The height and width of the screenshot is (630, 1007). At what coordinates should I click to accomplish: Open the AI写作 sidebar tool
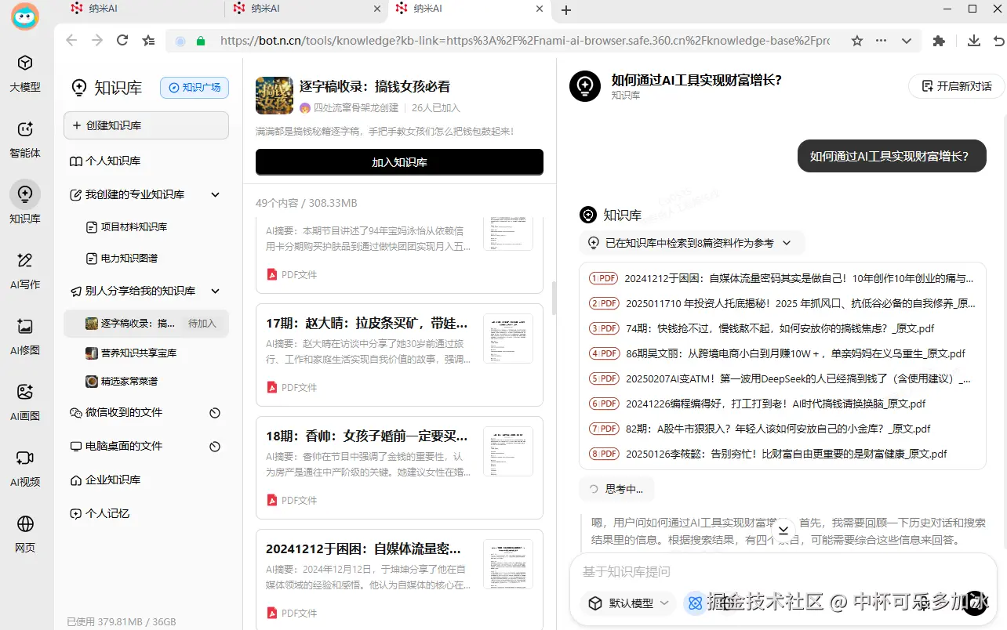pos(25,271)
